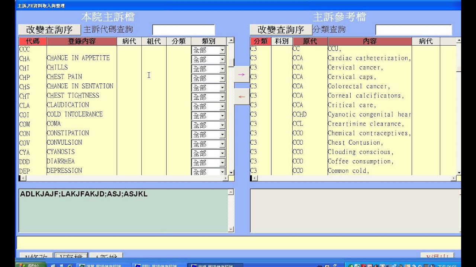The image size is (476, 267).
Task: Click the 分類查詢 input field
Action: coord(414,30)
